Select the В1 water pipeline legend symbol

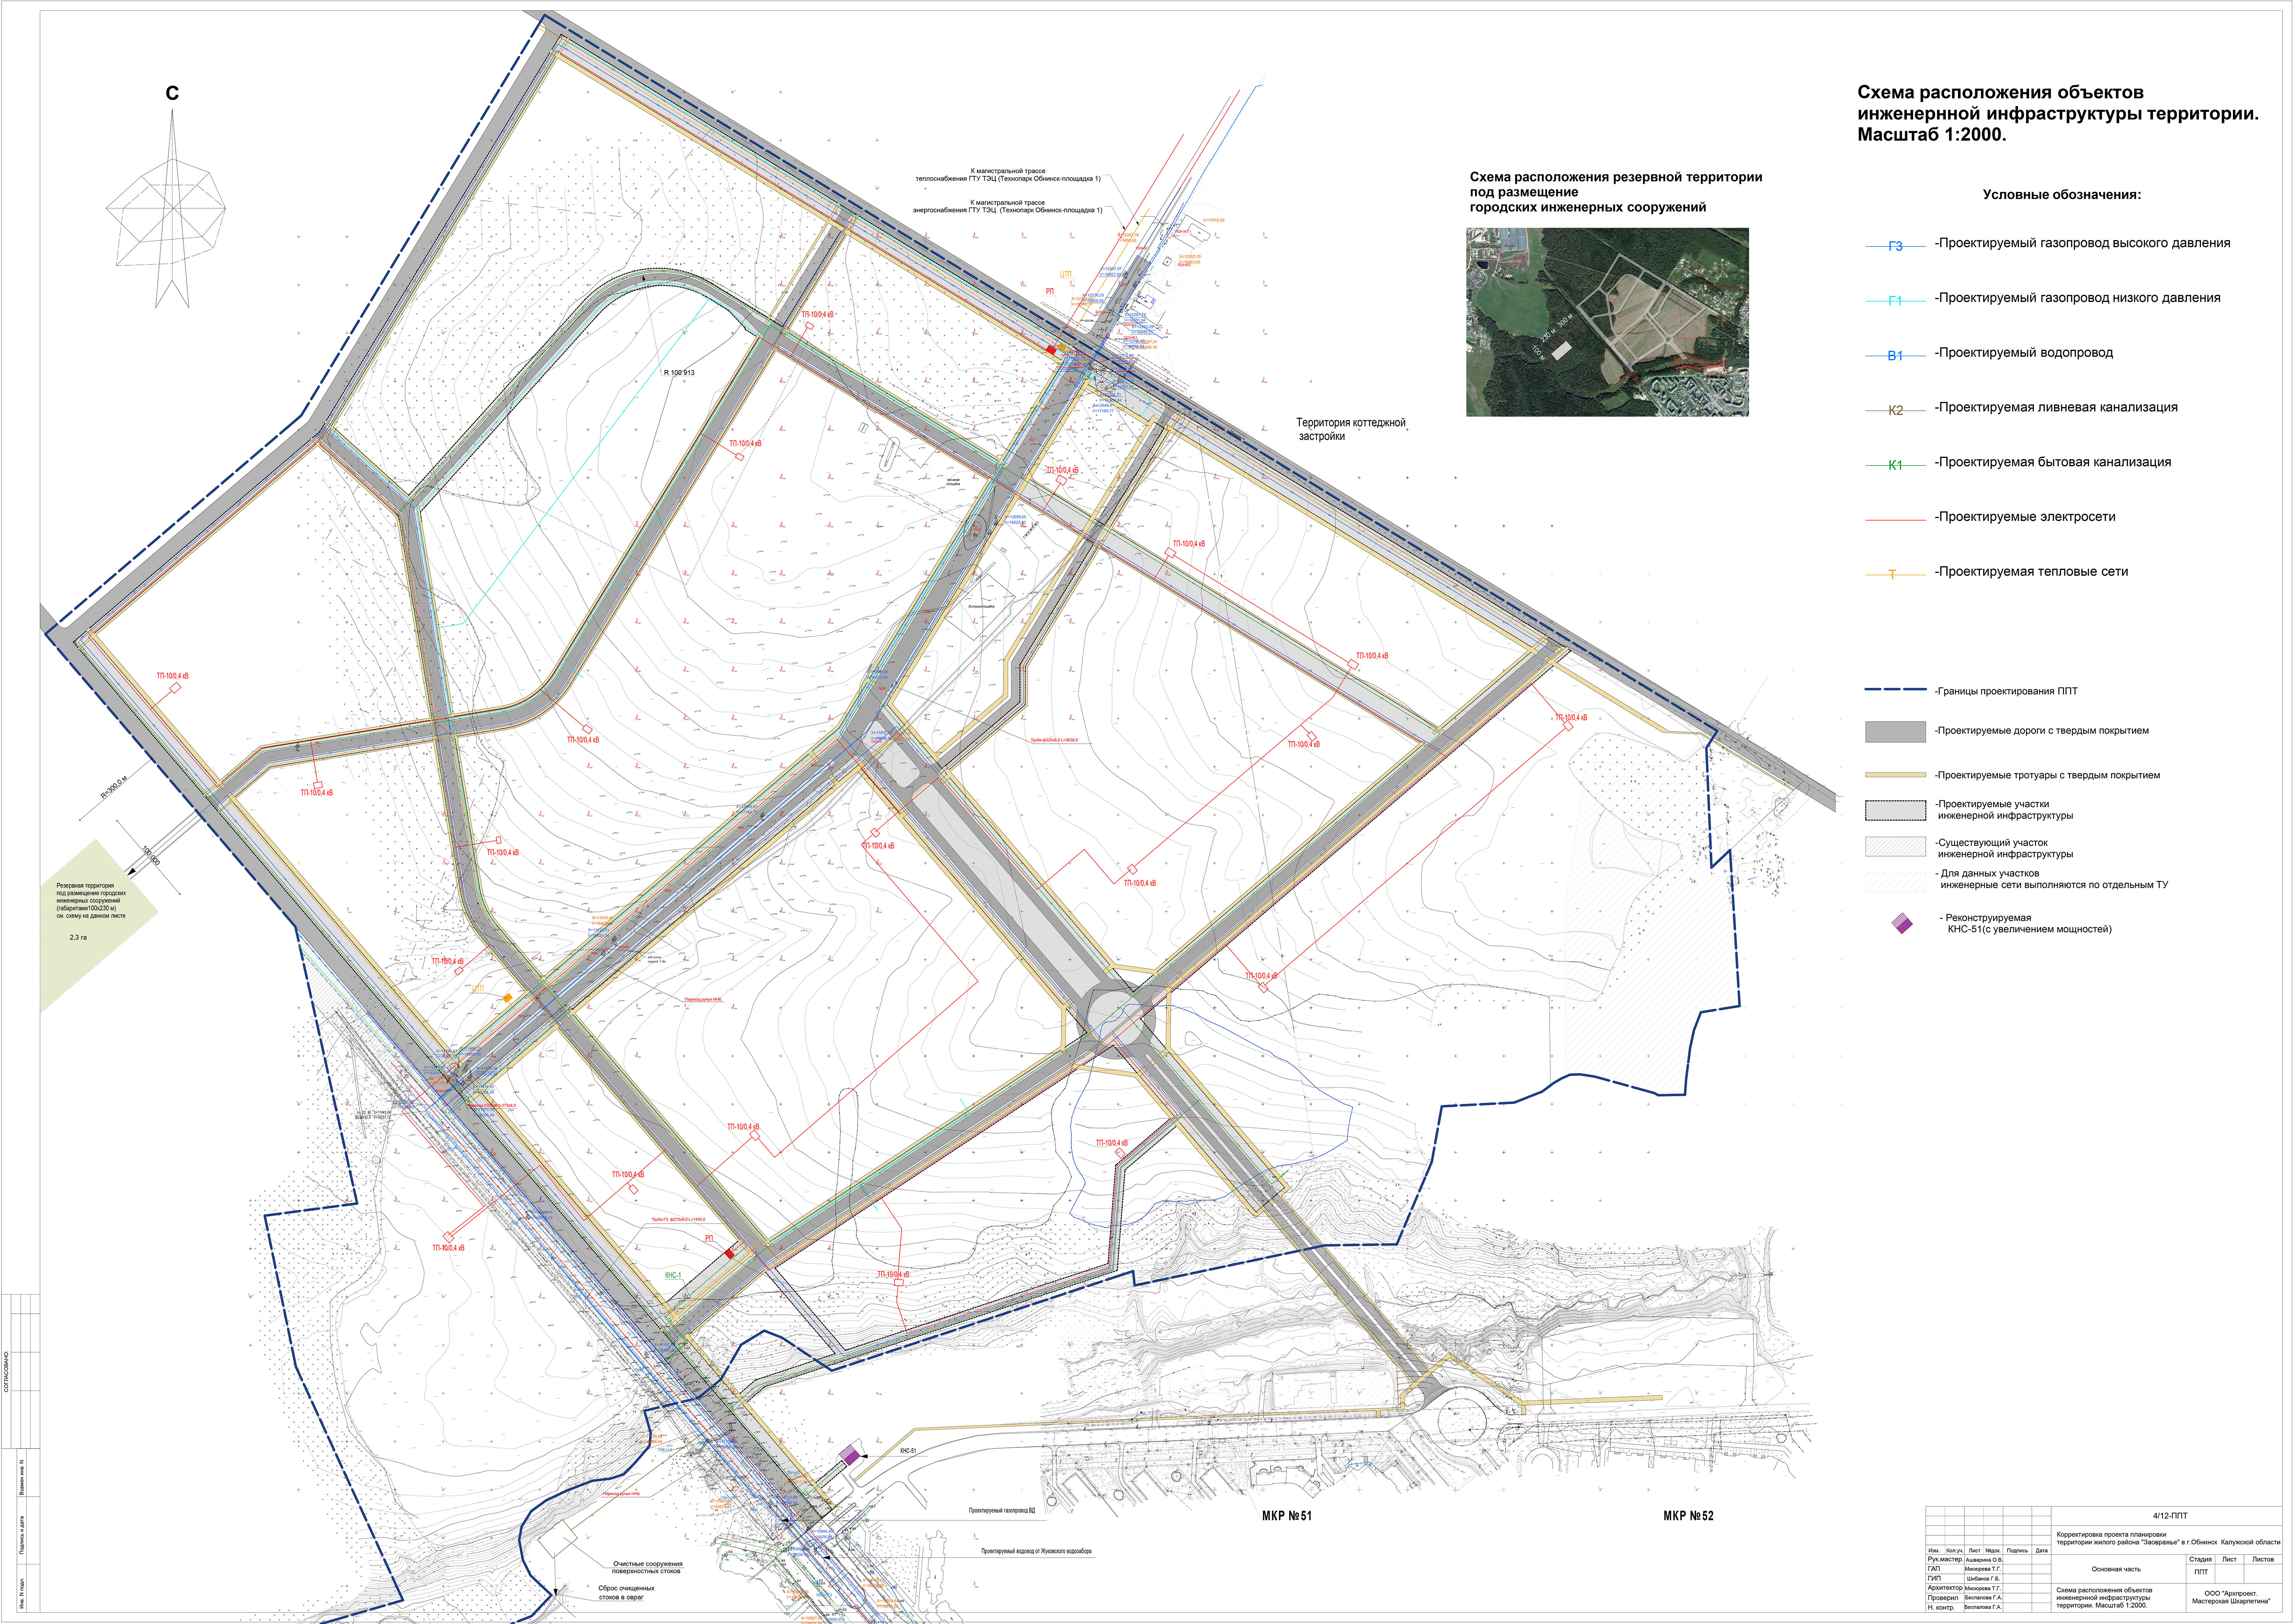(x=1895, y=355)
